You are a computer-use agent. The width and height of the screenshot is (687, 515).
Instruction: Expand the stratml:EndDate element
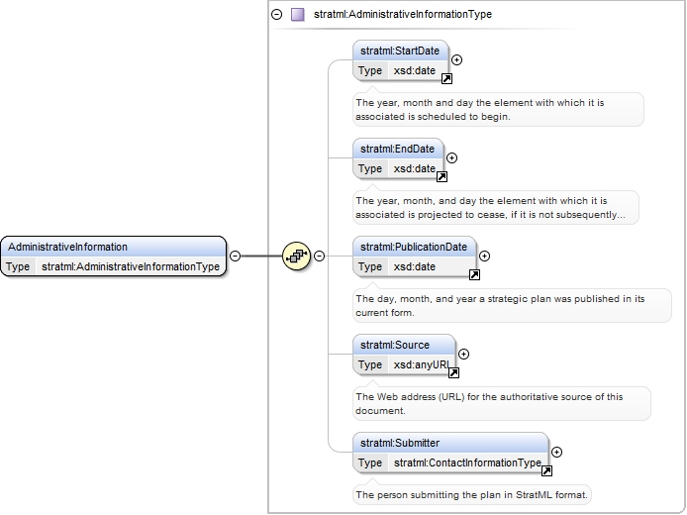coord(451,157)
